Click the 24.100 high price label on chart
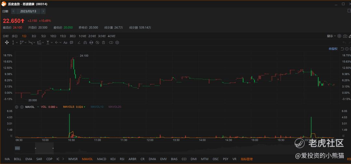 point(84,56)
